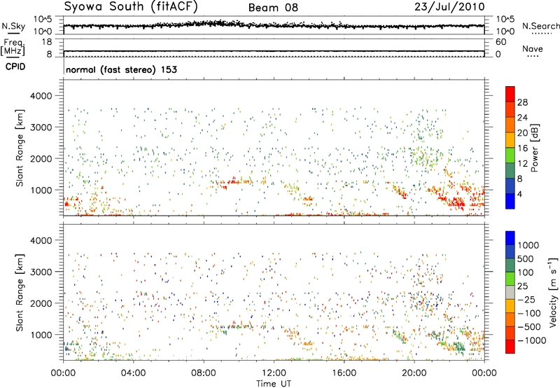560x388 pixels.
Task: Click the '28' tick on Power scale
Action: click(x=522, y=102)
